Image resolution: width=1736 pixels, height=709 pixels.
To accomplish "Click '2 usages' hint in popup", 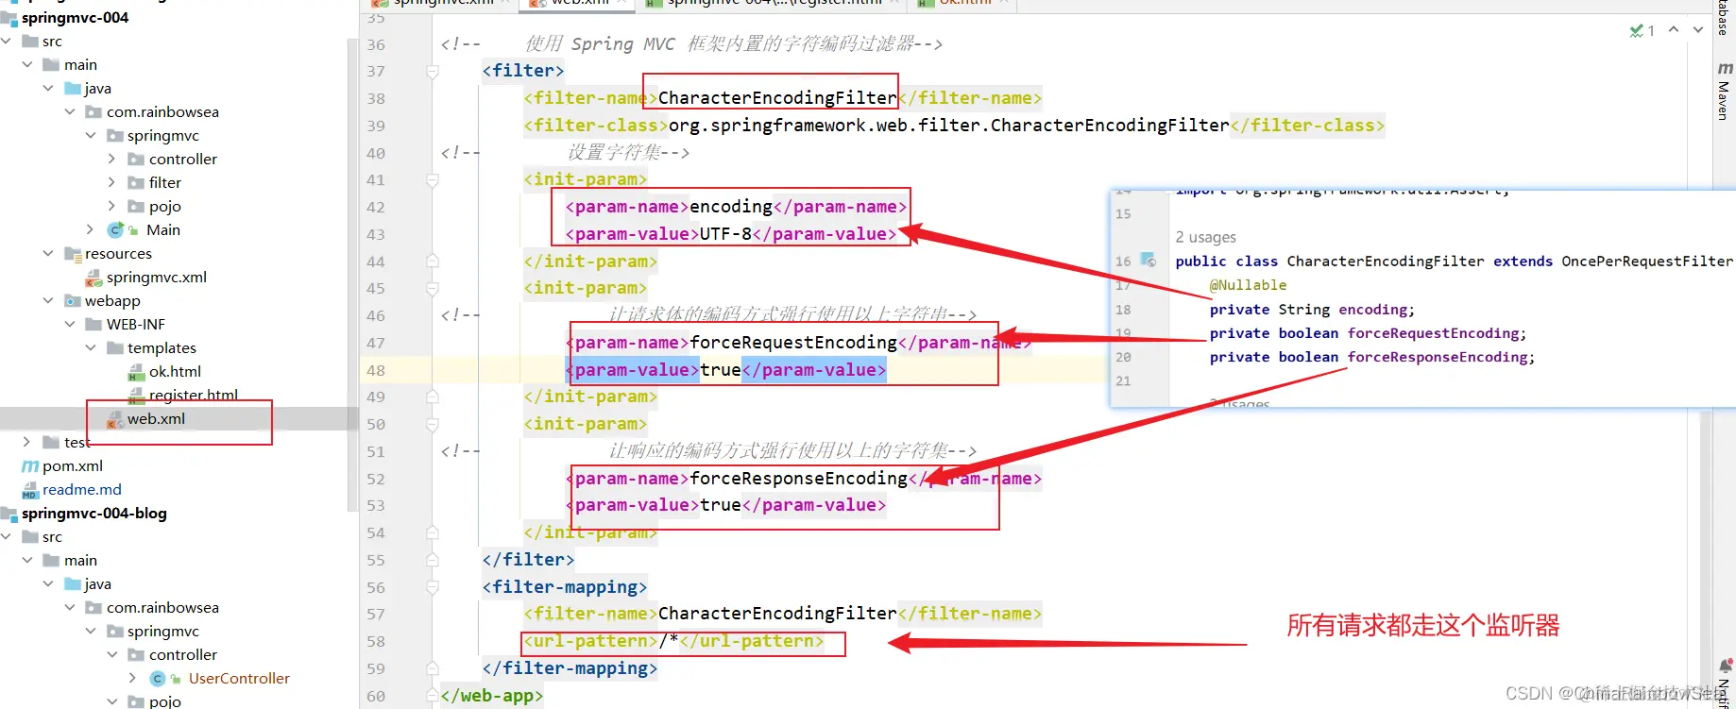I will coord(1205,237).
